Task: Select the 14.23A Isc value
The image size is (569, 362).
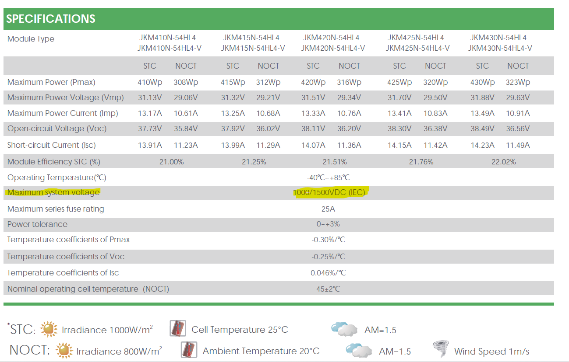Action: (x=482, y=145)
